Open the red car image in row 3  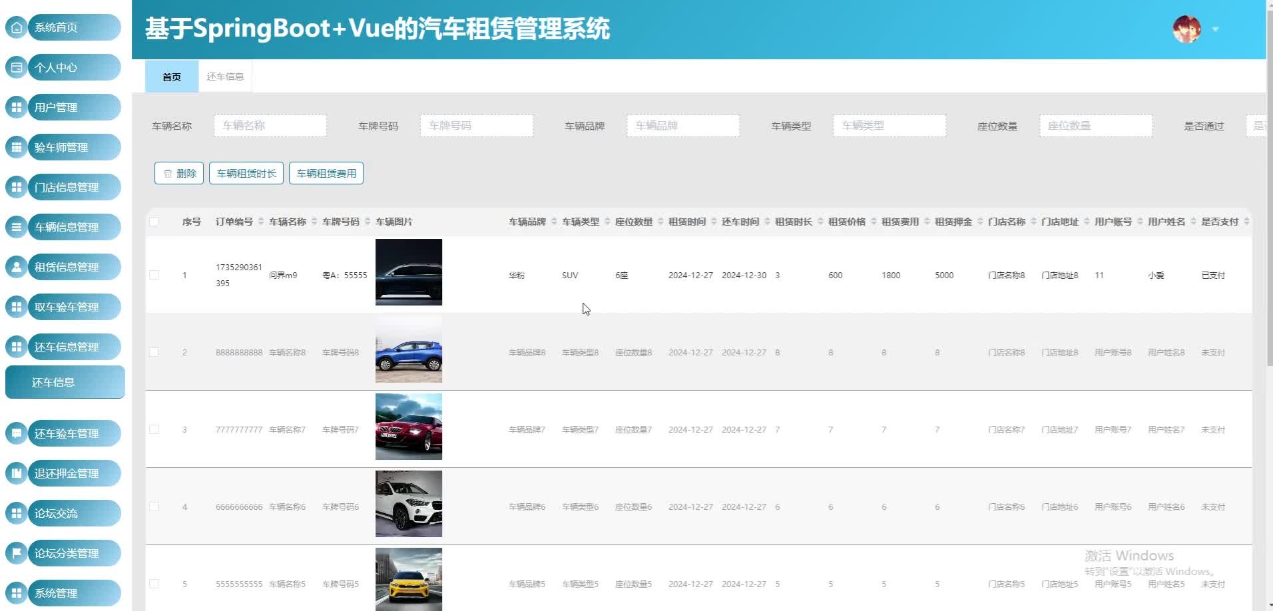click(x=409, y=427)
